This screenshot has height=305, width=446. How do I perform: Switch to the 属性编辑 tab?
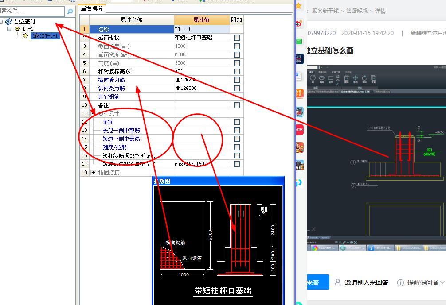pyautogui.click(x=92, y=8)
